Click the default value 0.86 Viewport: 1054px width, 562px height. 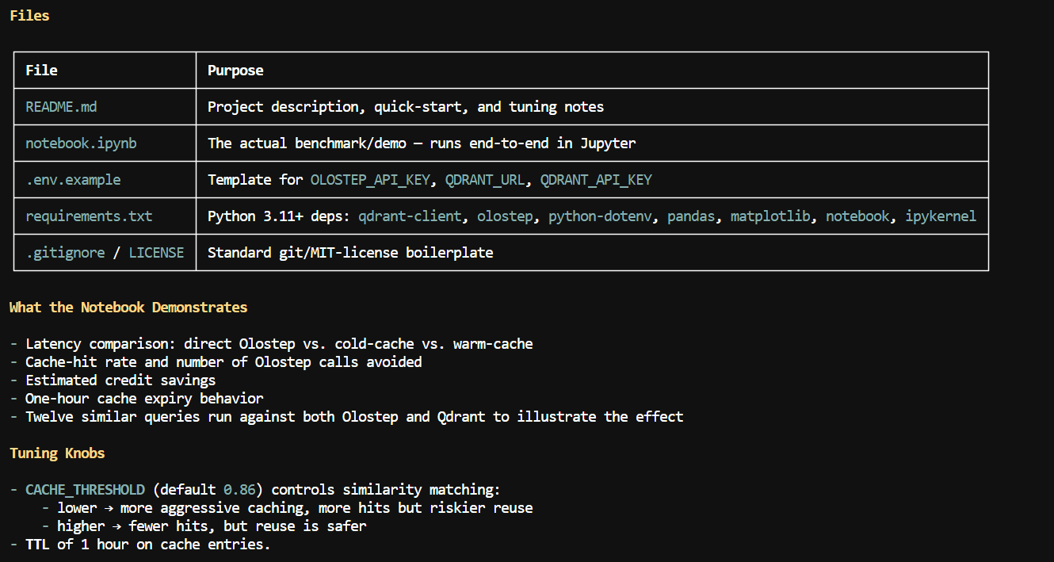coord(239,490)
